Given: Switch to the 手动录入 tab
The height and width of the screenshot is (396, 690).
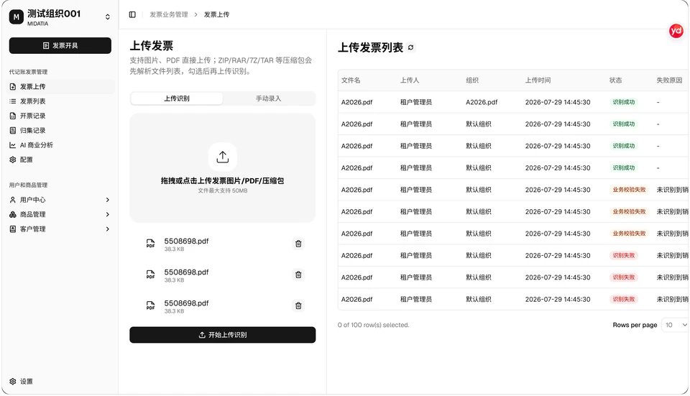Looking at the screenshot, I should point(268,98).
